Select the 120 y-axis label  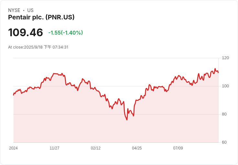click(x=225, y=58)
